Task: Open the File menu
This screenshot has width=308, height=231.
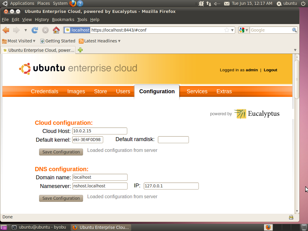Action: (x=5, y=20)
